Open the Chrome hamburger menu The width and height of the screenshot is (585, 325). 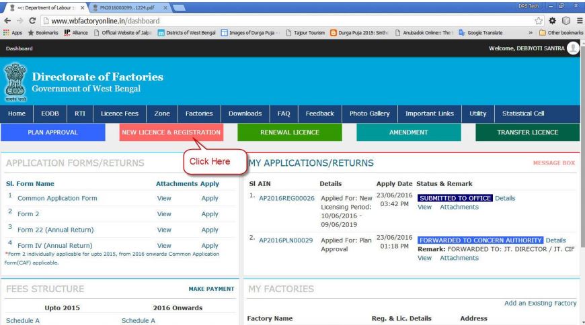(580, 21)
